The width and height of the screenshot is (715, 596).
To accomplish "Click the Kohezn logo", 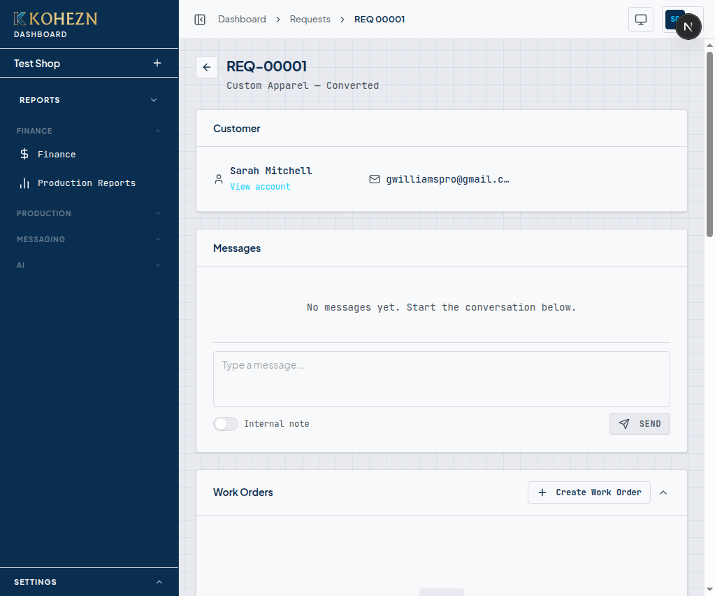I will pyautogui.click(x=55, y=19).
